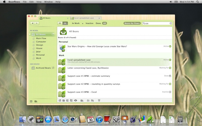Toggle the eye preview icon in bottom toolbar
The image size is (202, 126).
click(x=75, y=100)
